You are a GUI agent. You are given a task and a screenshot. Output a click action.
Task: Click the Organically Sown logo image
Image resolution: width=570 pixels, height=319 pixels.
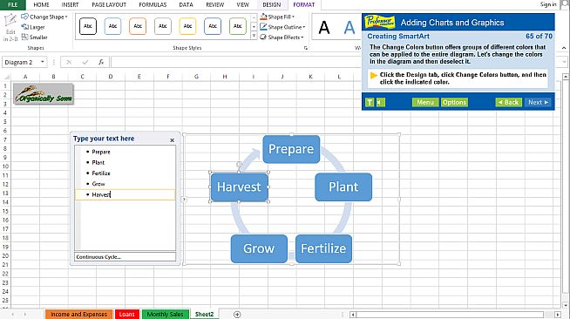44,94
